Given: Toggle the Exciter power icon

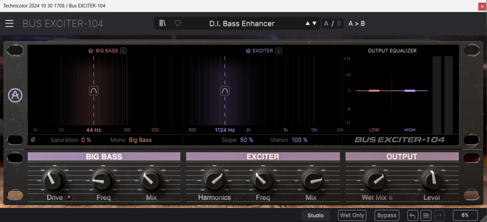Looking at the screenshot, I should tap(248, 51).
